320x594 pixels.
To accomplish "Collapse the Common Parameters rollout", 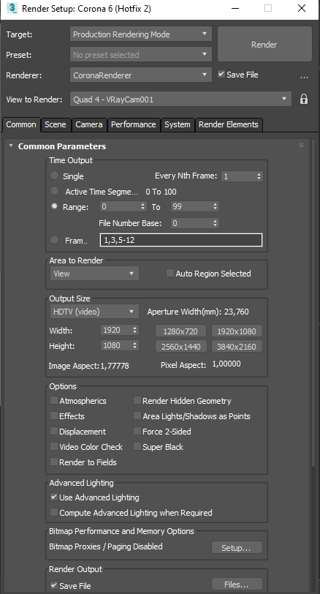I will point(11,146).
